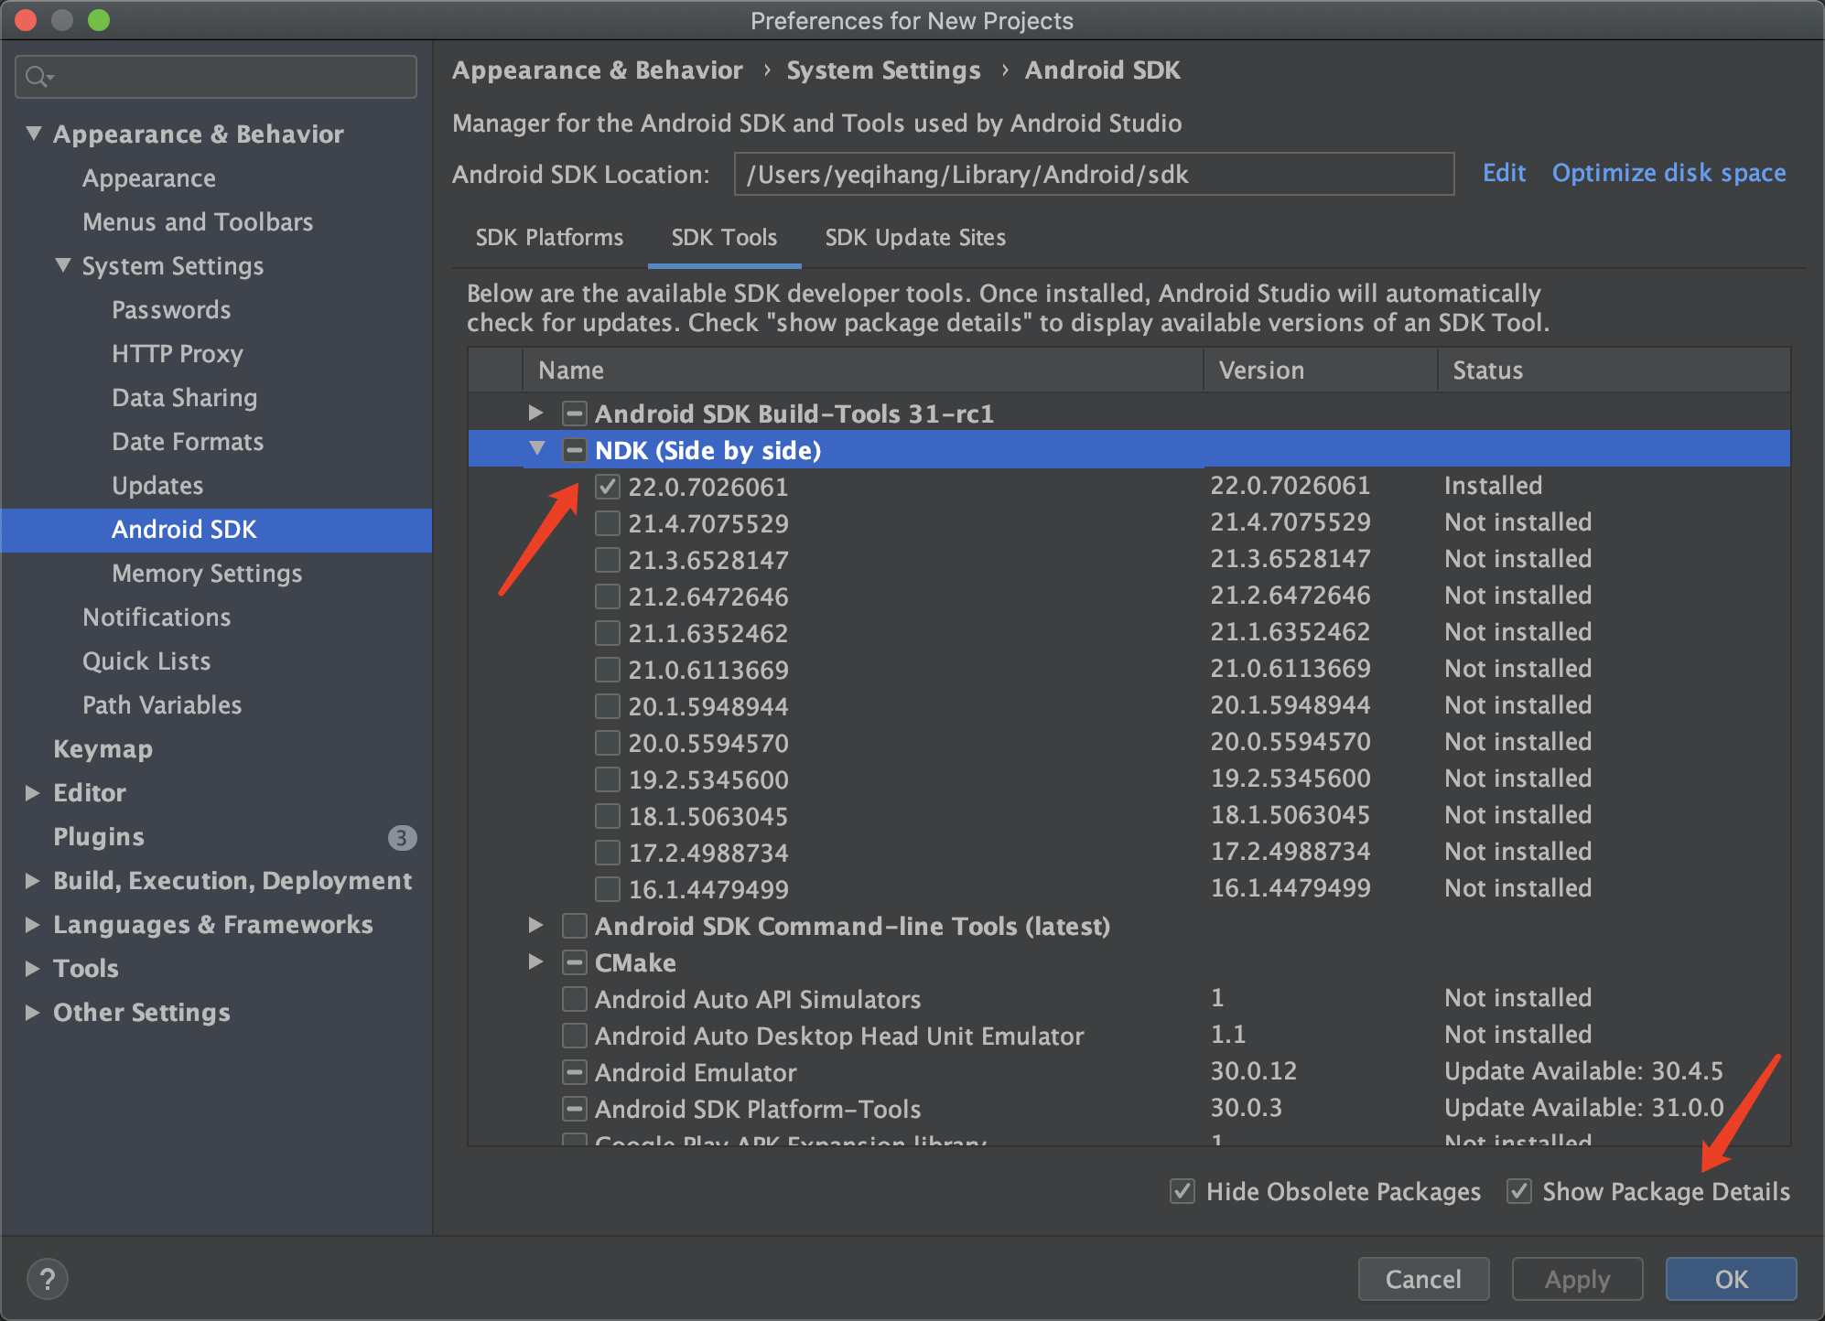Screen dimensions: 1825x1321
Task: Open Quick Lists settings
Action: pos(146,661)
